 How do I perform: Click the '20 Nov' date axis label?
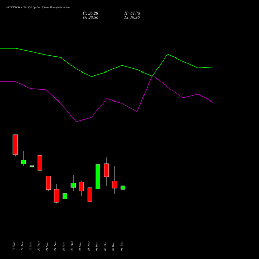pyautogui.click(x=39, y=247)
